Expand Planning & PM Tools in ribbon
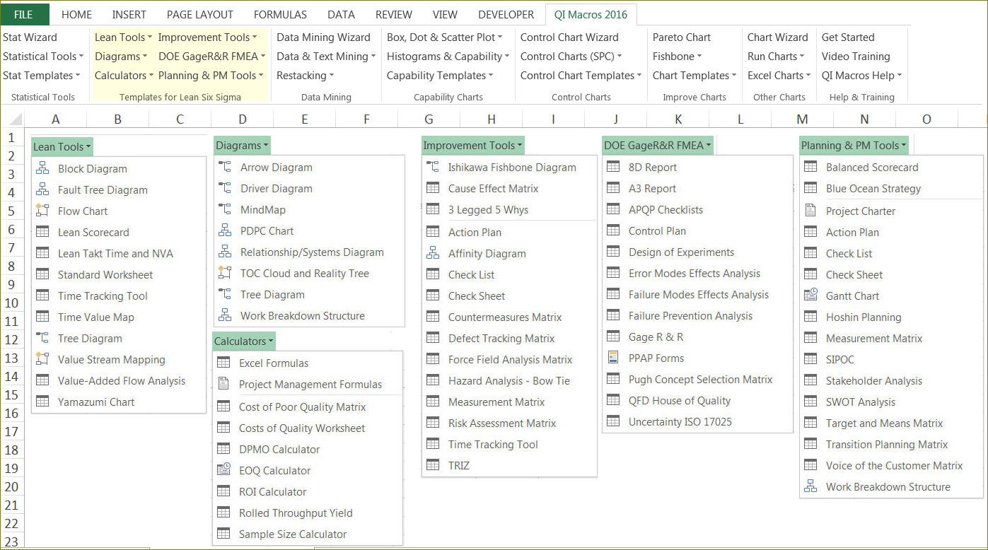Image resolution: width=988 pixels, height=550 pixels. [211, 75]
